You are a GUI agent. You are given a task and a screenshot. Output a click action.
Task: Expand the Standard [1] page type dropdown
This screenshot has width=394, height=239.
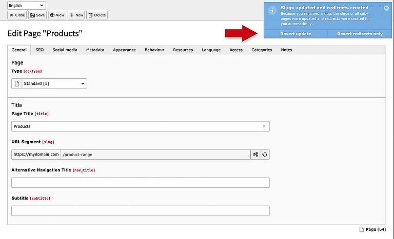point(54,83)
